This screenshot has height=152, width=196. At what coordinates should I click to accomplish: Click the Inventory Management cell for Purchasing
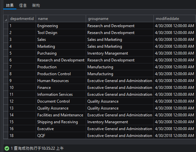point(120,53)
